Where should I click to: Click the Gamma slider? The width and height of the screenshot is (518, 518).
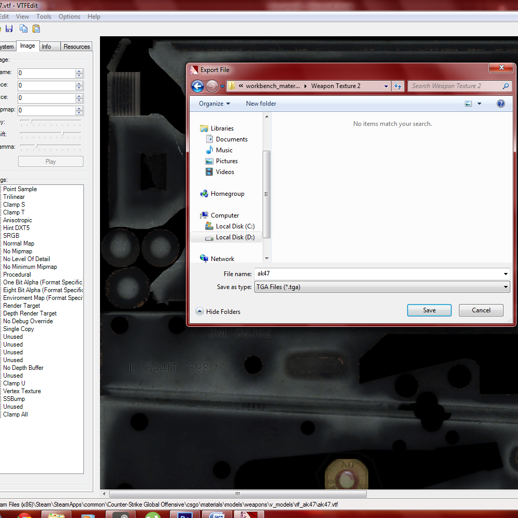click(51, 146)
